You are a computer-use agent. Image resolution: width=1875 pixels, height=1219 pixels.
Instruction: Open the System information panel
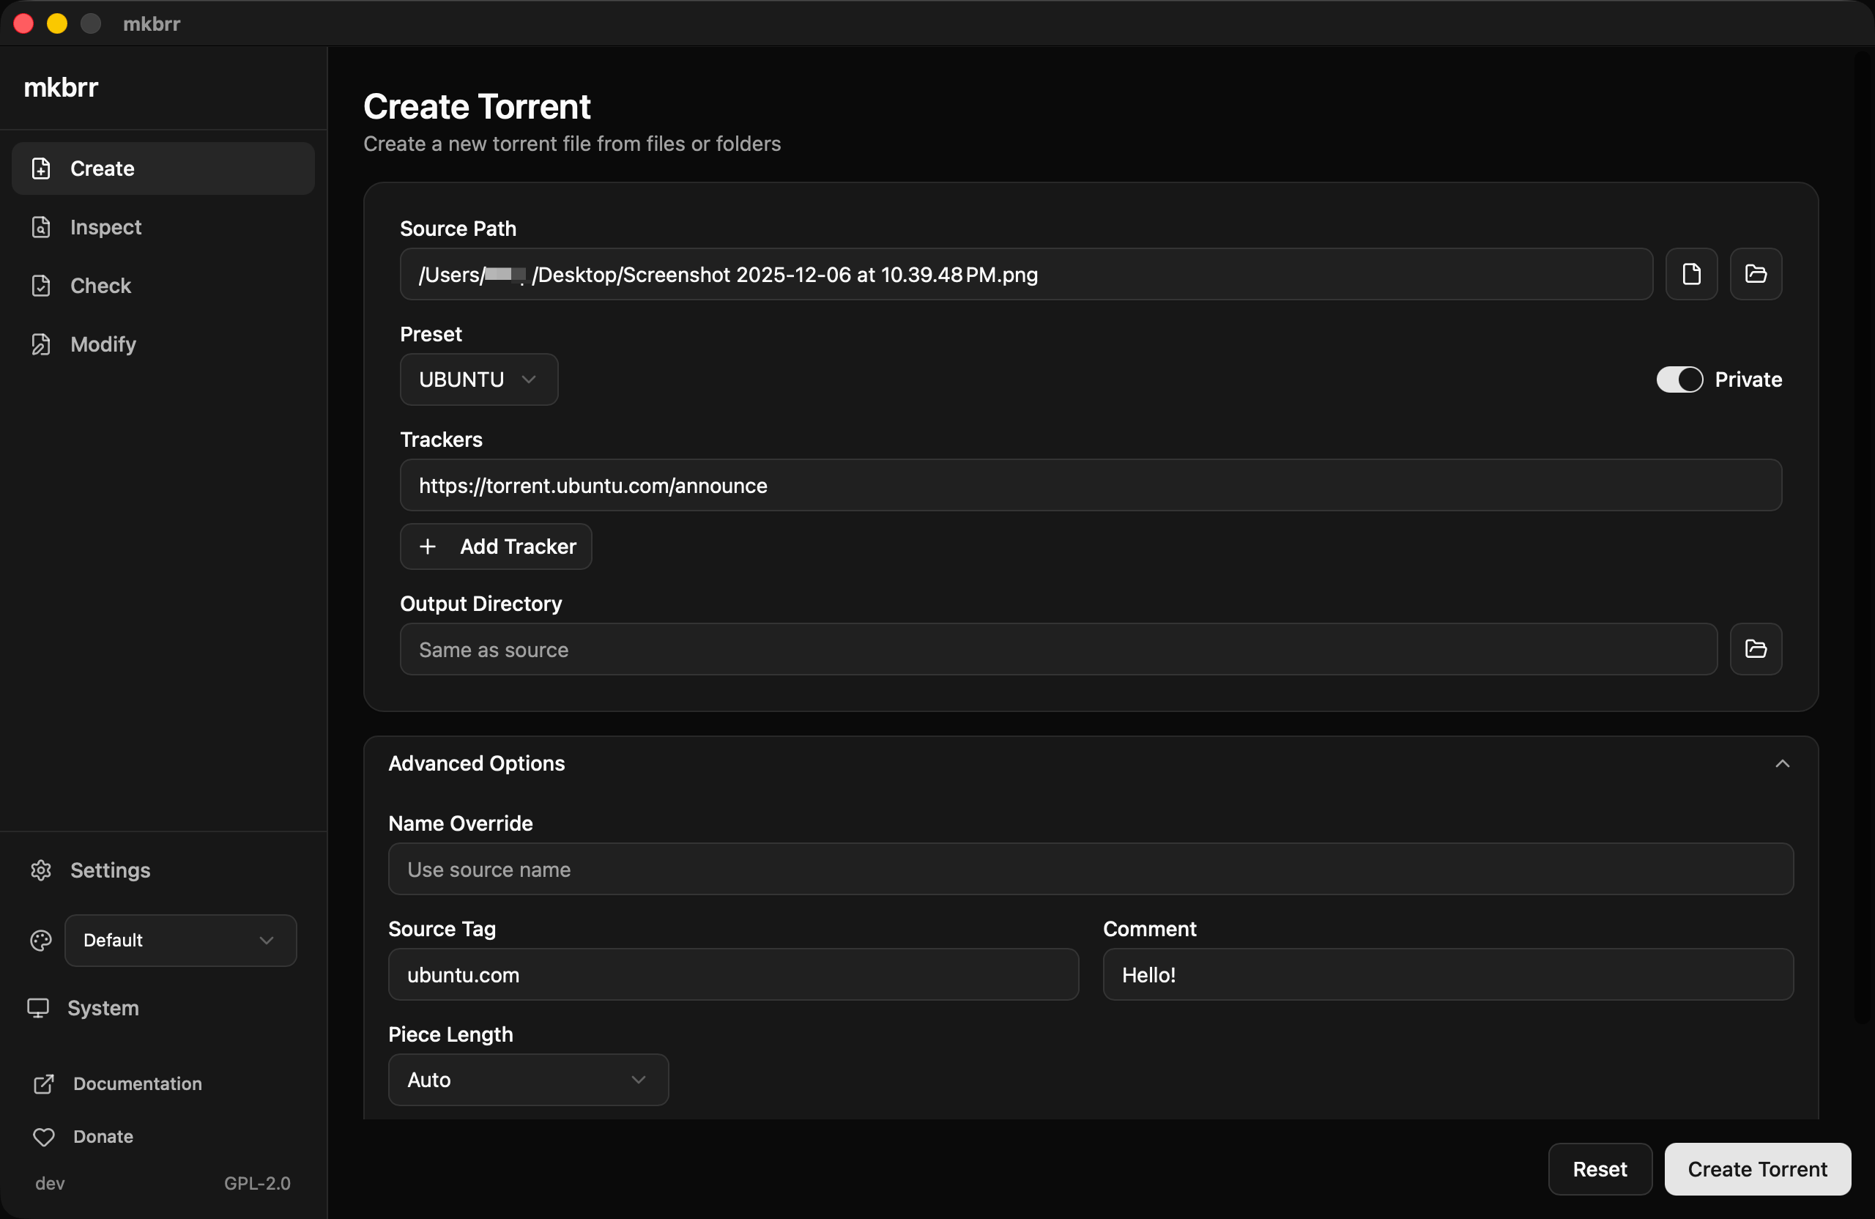[103, 1008]
